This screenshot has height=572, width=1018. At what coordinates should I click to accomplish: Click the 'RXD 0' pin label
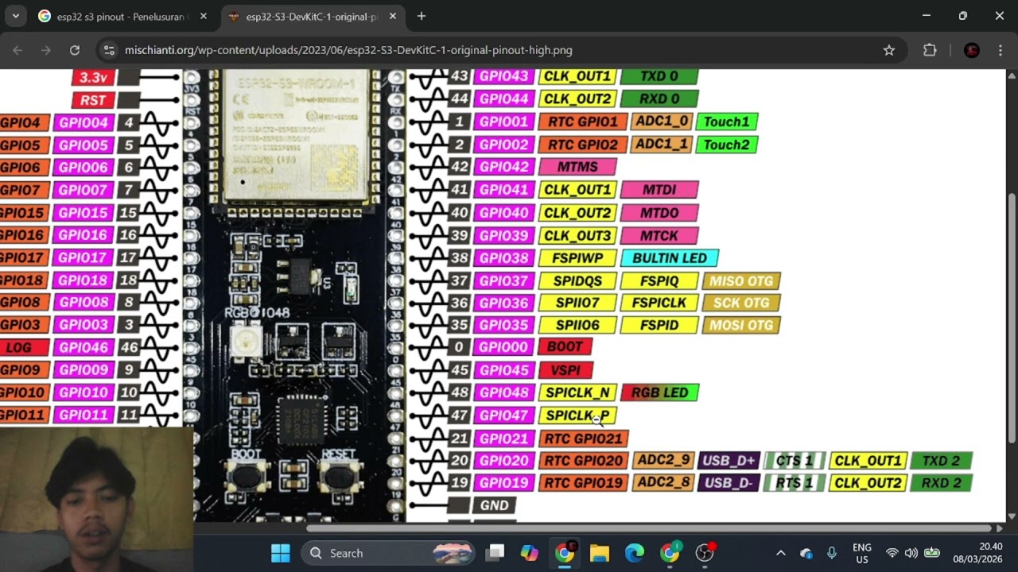pyautogui.click(x=659, y=99)
